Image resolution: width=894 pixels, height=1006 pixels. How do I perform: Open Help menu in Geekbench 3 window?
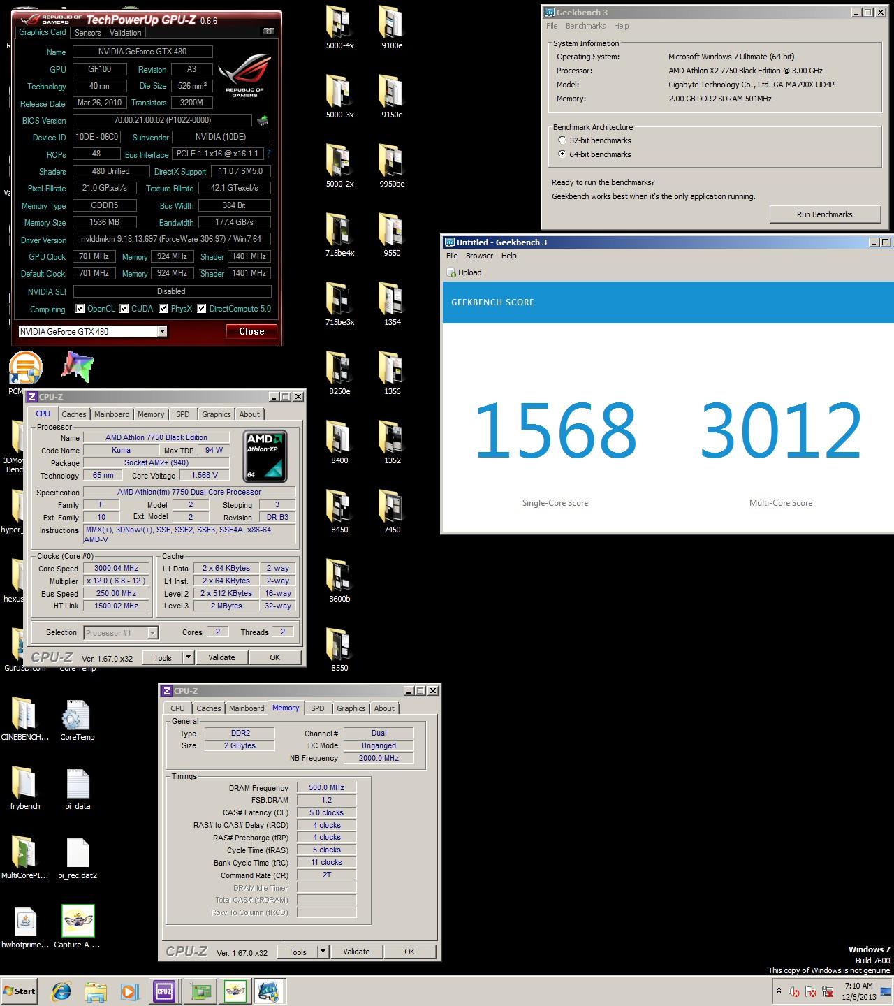[x=622, y=26]
